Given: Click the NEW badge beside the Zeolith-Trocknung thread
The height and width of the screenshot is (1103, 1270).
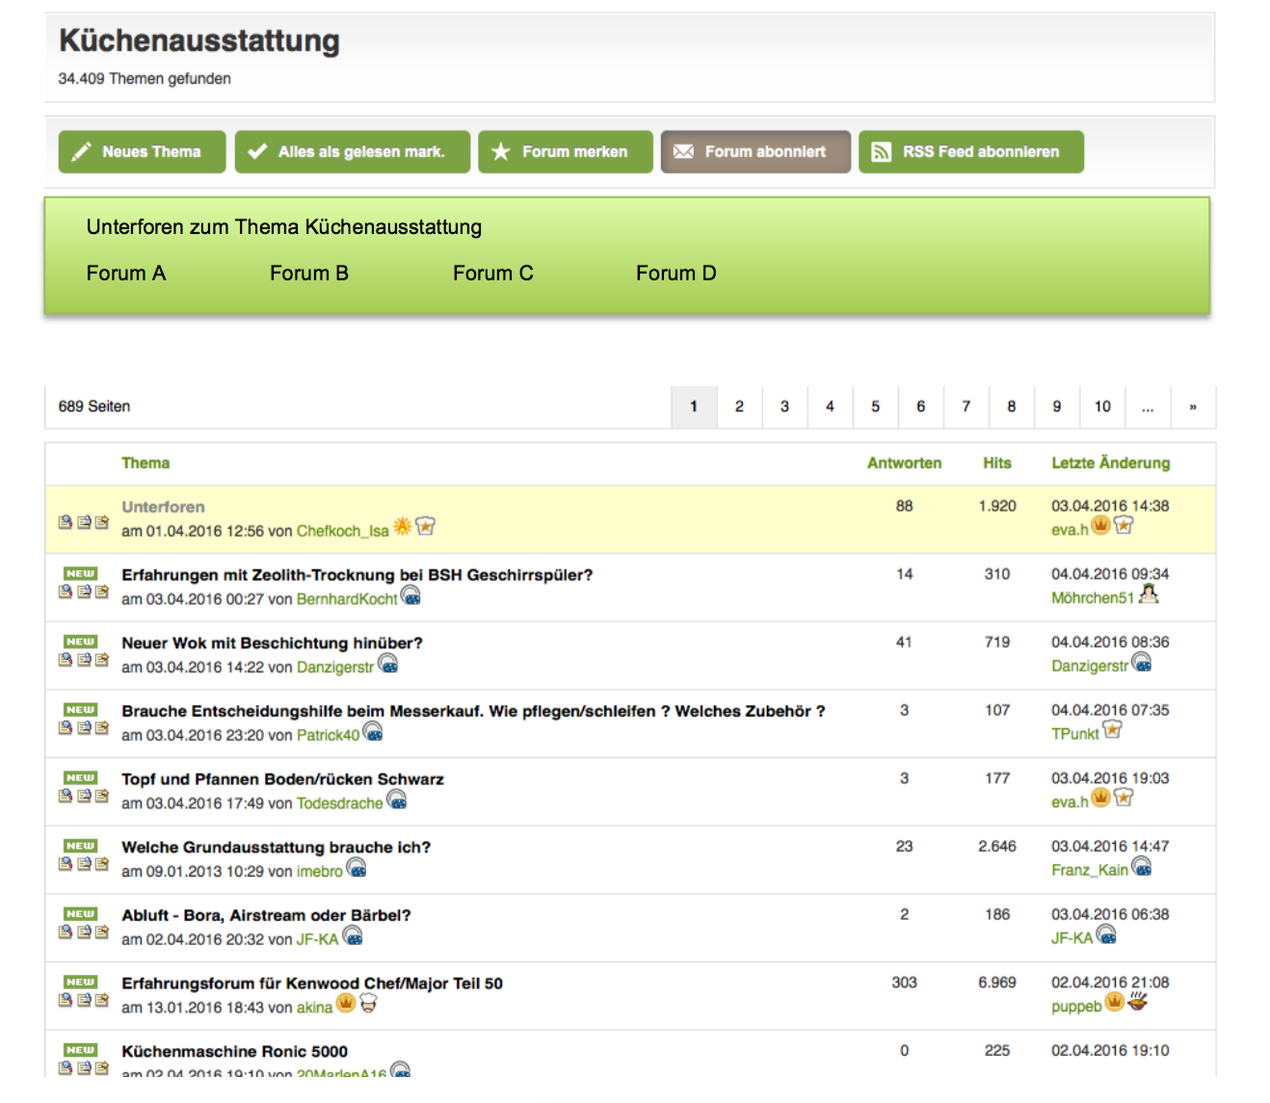Looking at the screenshot, I should click(81, 573).
